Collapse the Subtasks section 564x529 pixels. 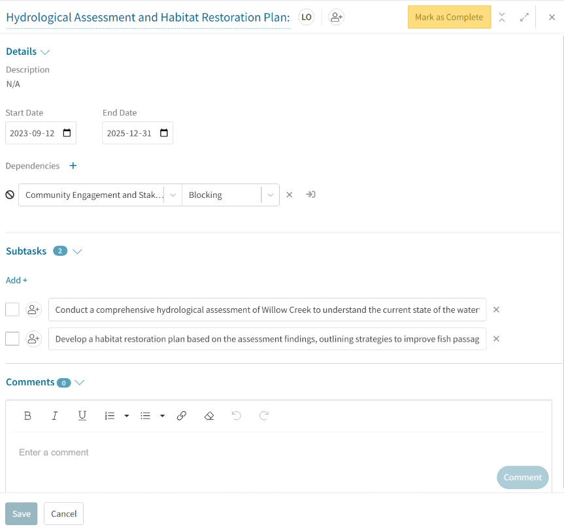pyautogui.click(x=78, y=251)
